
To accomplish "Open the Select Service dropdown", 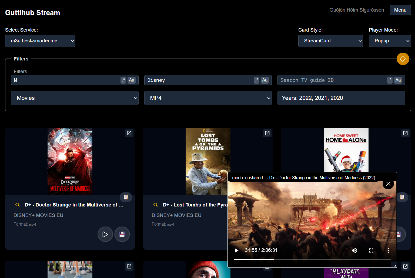I will (x=40, y=41).
